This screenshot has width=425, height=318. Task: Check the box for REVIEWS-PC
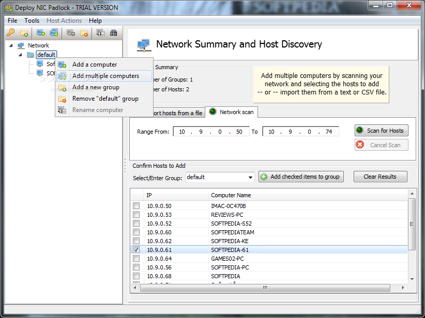pyautogui.click(x=136, y=215)
